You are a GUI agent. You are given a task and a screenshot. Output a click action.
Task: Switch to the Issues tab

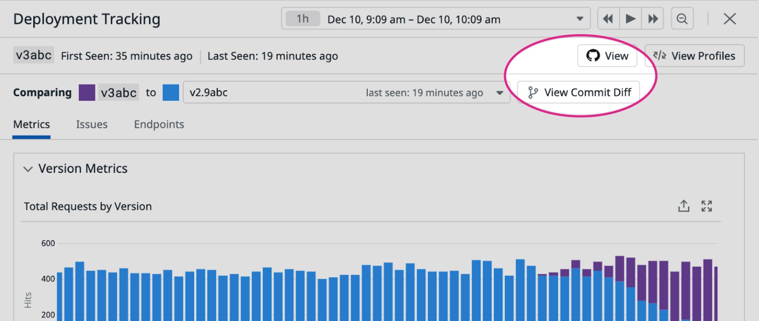click(91, 124)
